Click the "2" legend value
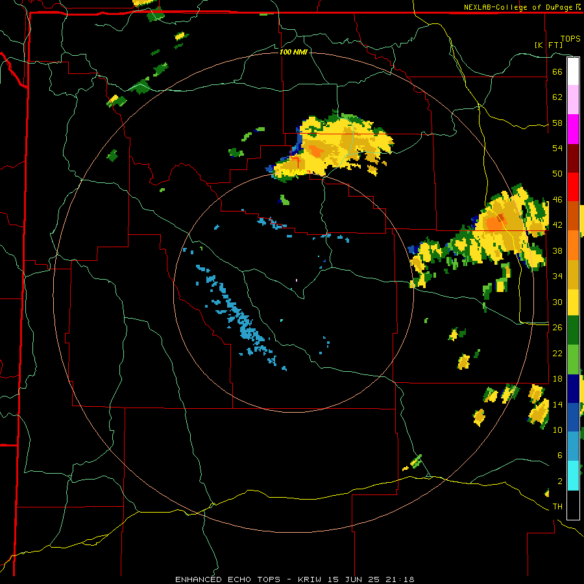Screen dimensions: 584x584 tap(559, 481)
